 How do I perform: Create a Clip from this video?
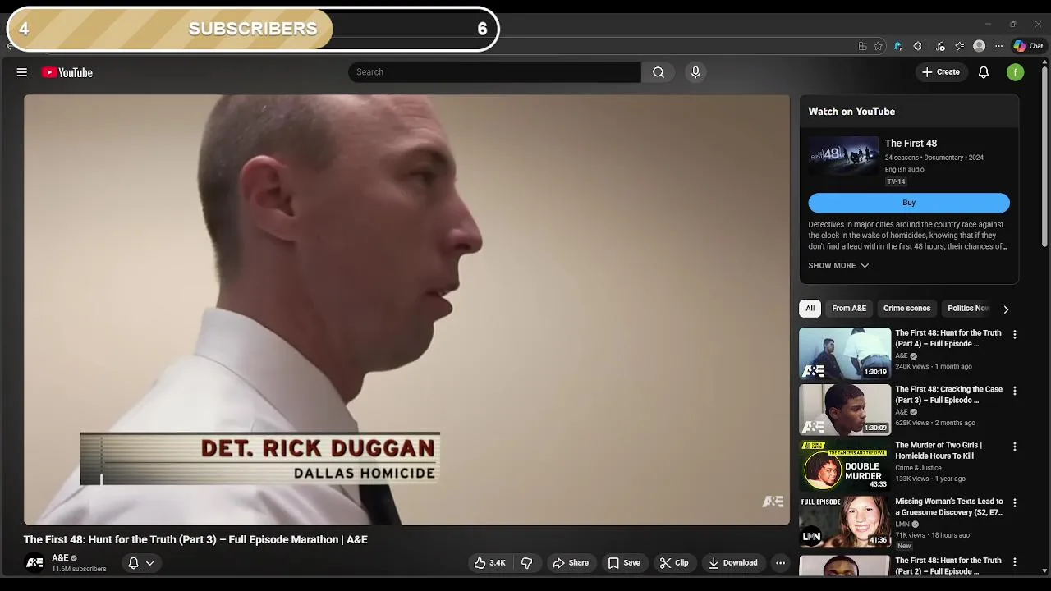673,563
